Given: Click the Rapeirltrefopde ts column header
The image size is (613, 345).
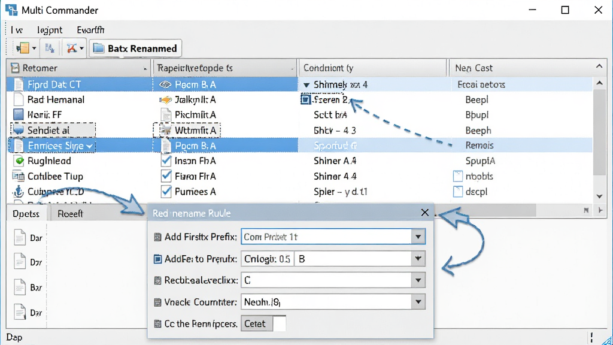Looking at the screenshot, I should click(225, 68).
